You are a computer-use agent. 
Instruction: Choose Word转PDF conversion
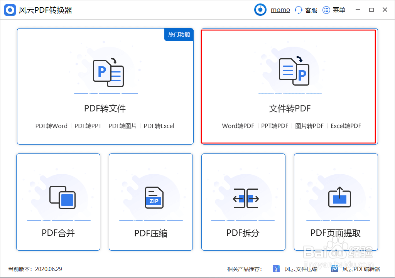(238, 126)
